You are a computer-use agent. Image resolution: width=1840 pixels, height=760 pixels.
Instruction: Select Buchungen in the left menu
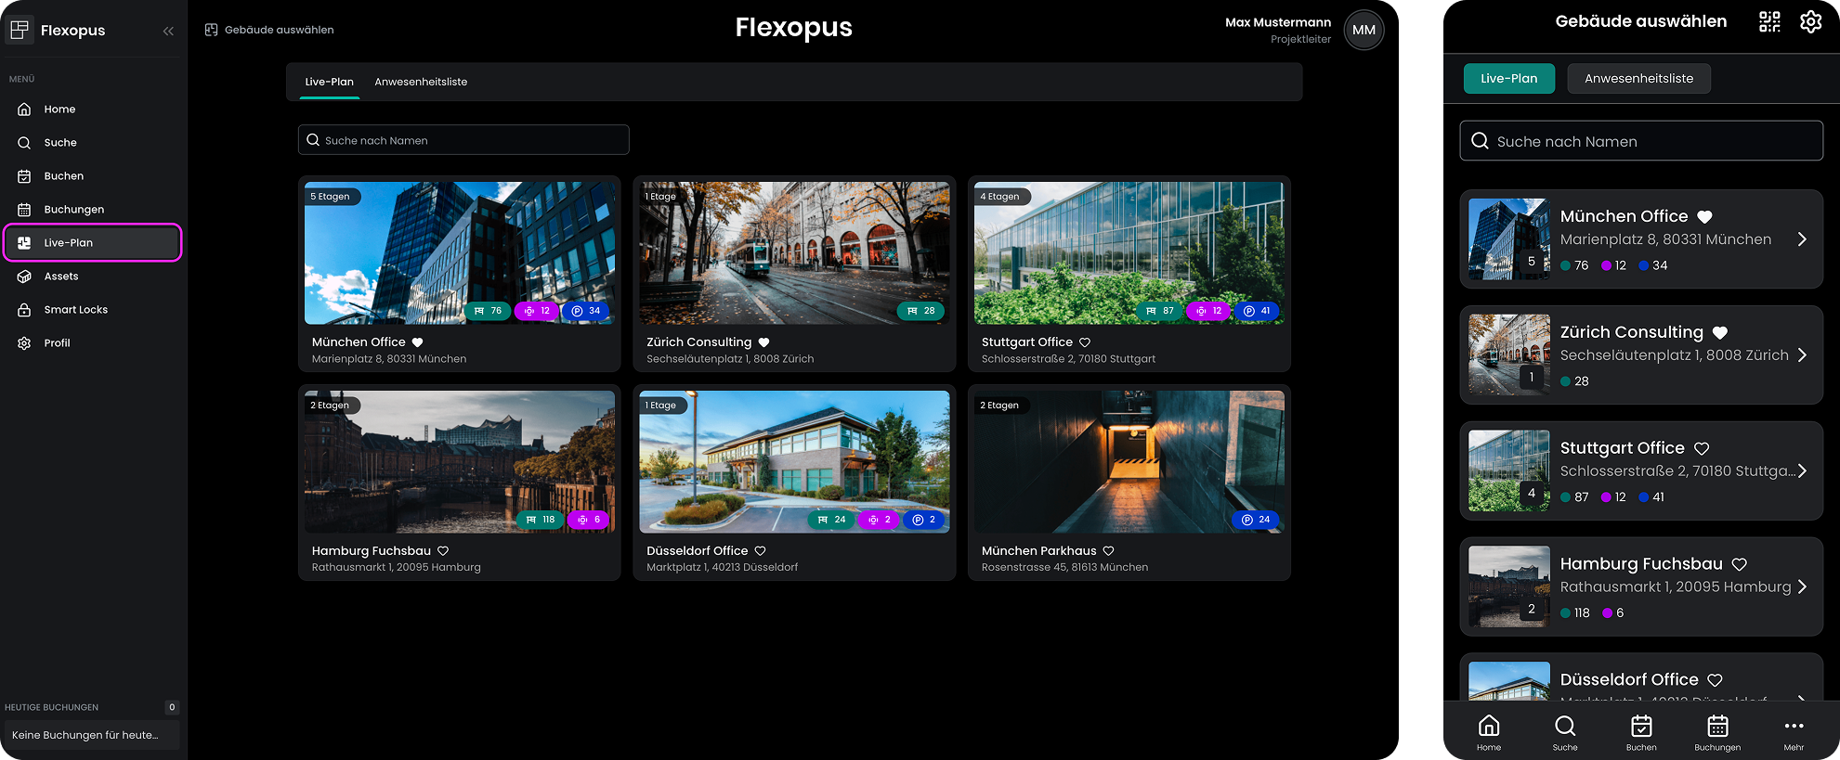pos(74,210)
